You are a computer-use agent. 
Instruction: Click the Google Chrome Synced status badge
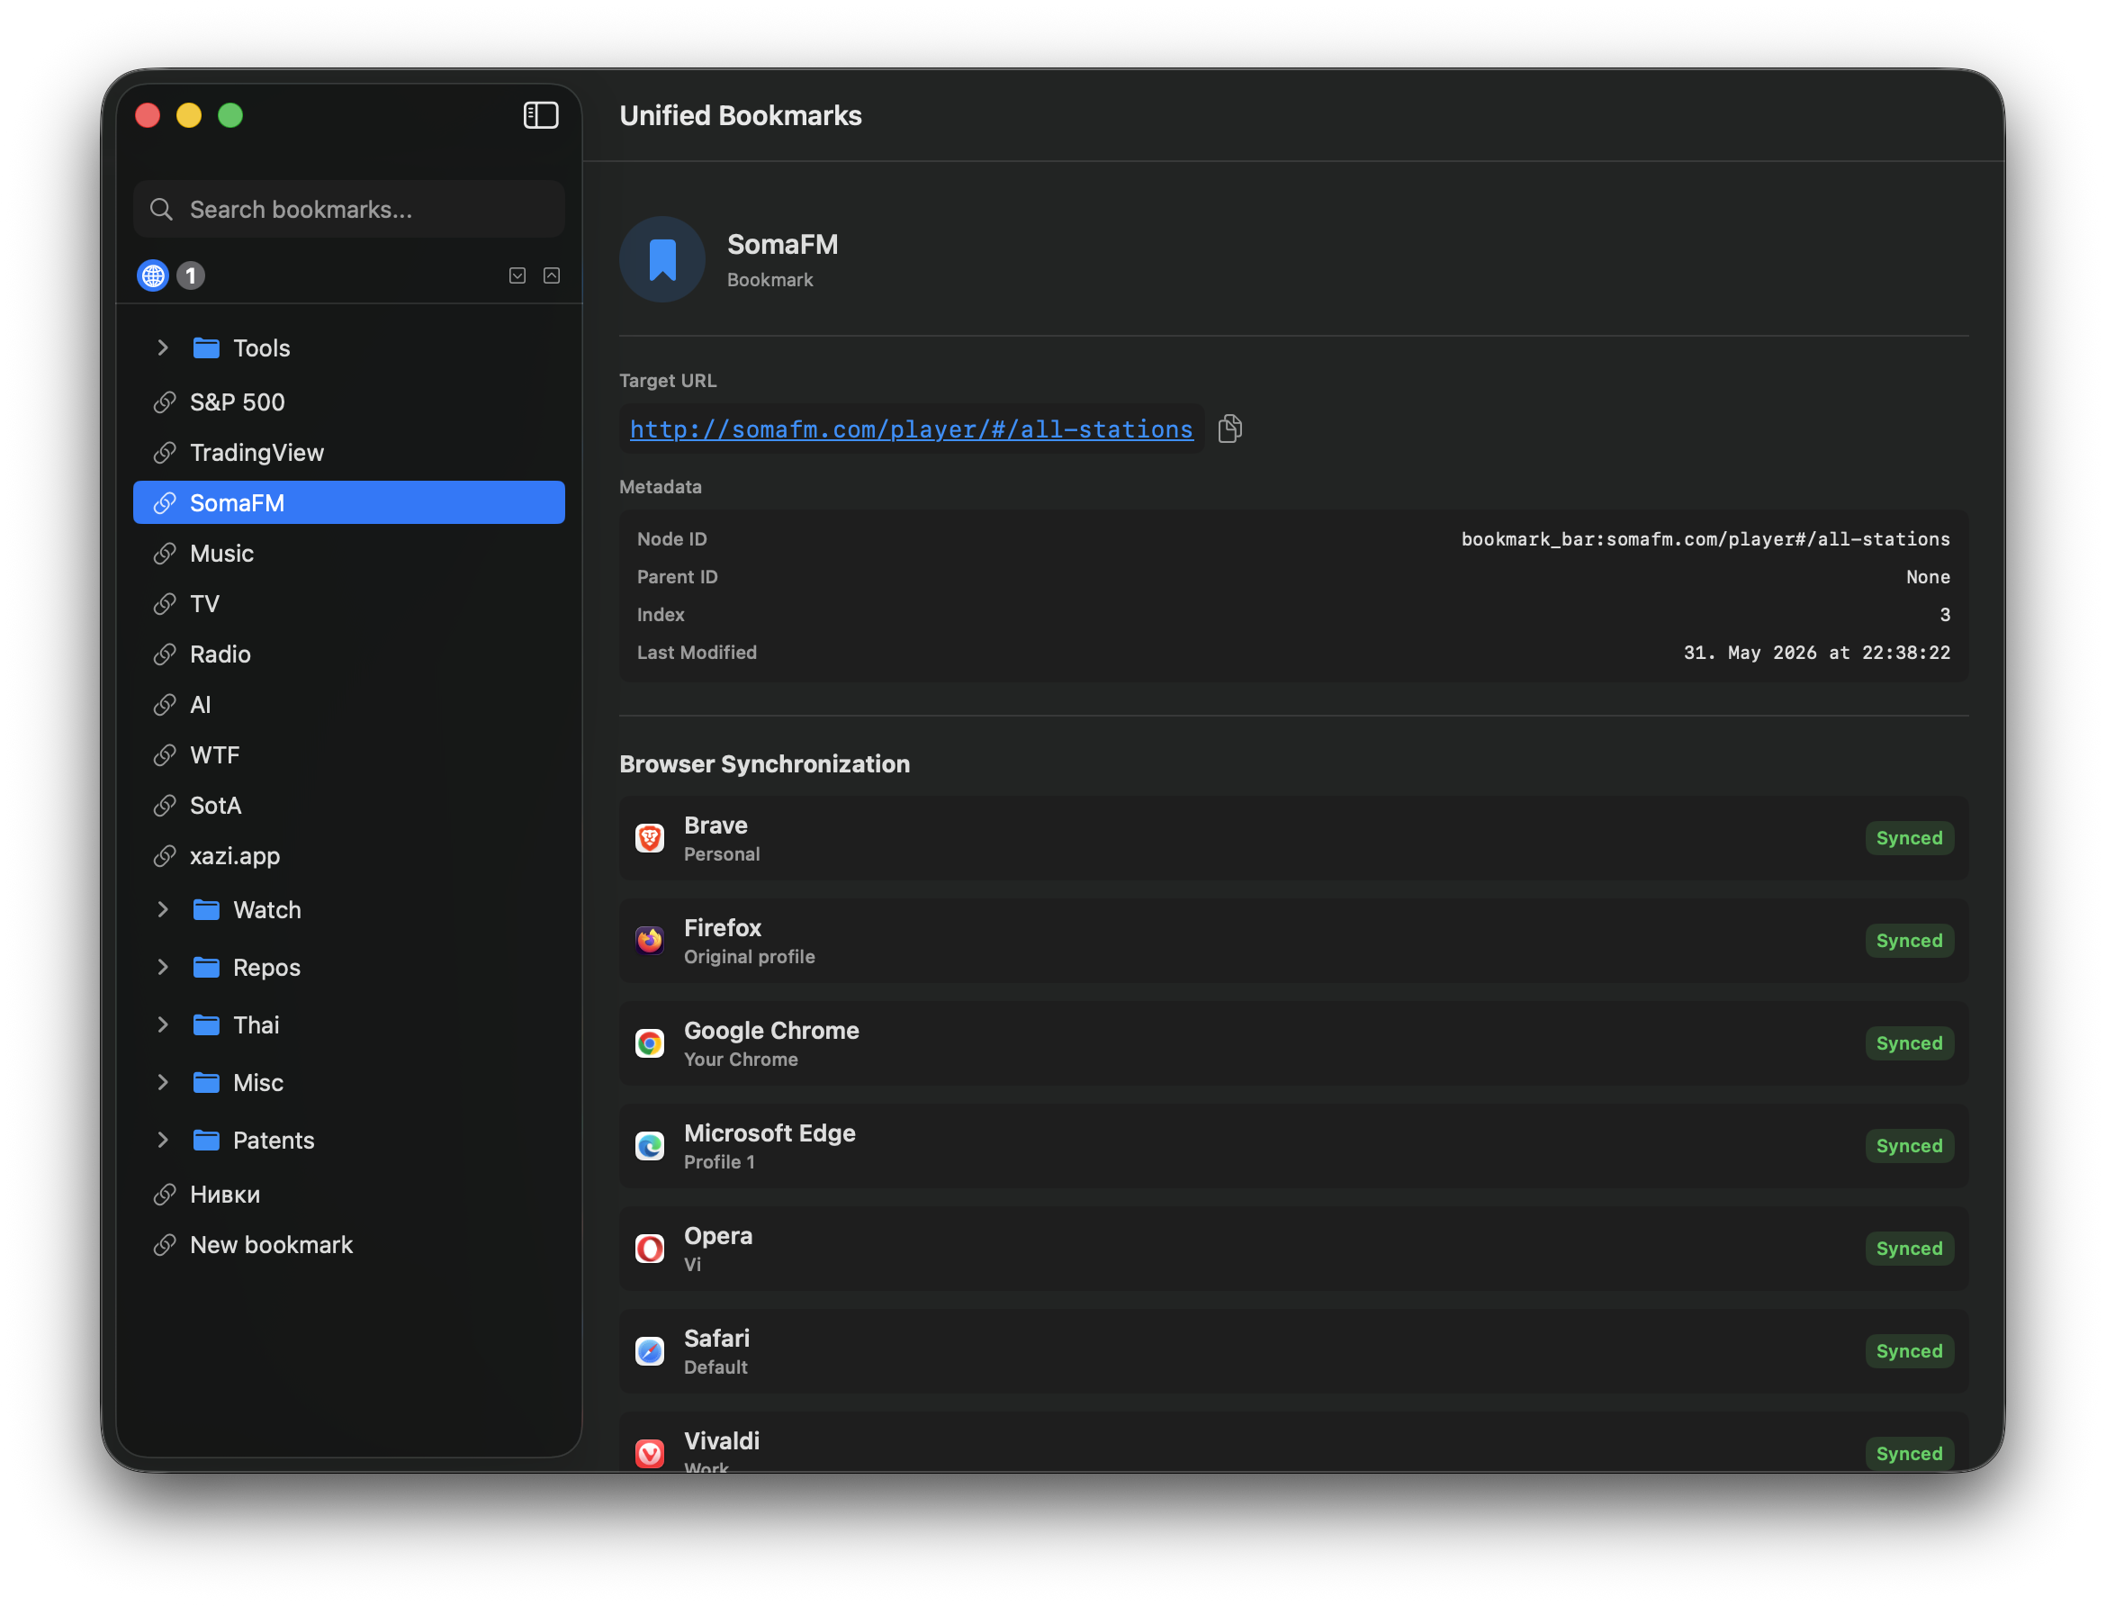pos(1909,1044)
